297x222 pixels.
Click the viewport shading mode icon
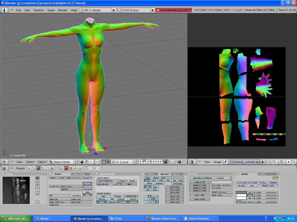click(x=83, y=162)
